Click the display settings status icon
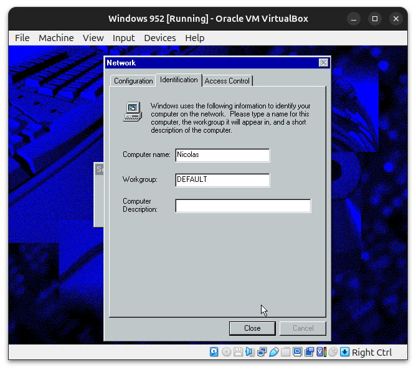Viewport: 416px width, 370px height. 297,352
